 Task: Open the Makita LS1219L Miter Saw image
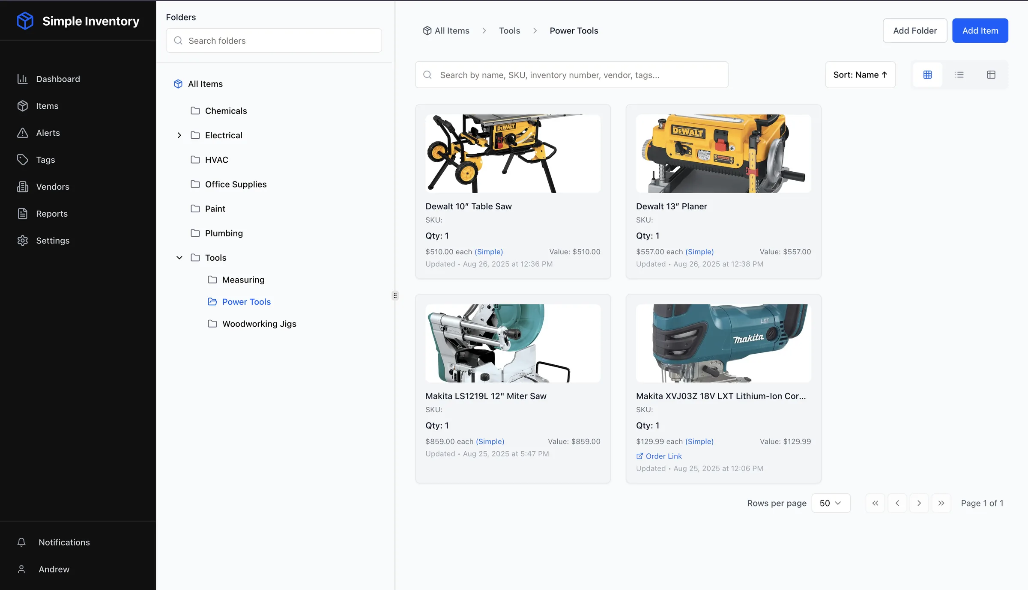[x=513, y=343]
